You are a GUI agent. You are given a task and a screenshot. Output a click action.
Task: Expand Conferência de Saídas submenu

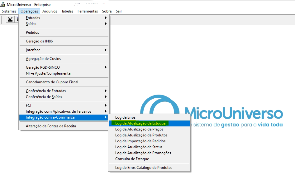[64, 97]
